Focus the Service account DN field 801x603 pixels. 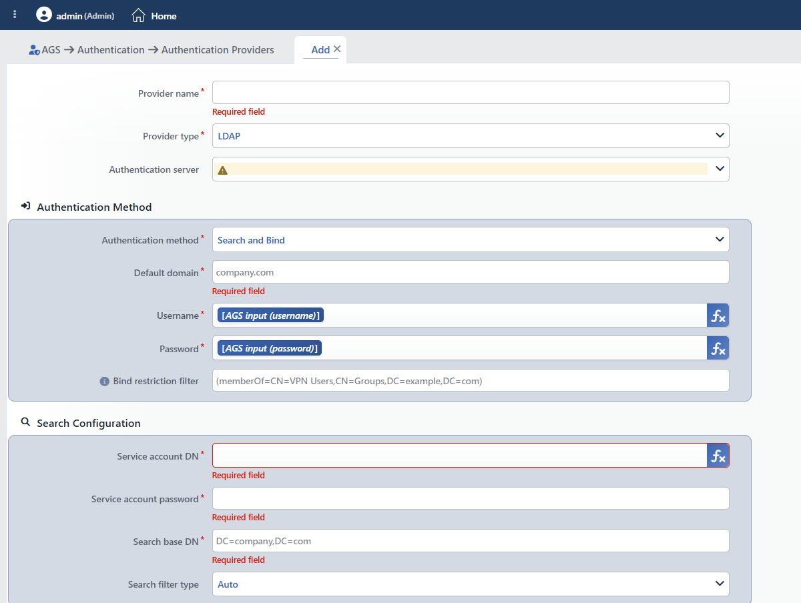460,456
